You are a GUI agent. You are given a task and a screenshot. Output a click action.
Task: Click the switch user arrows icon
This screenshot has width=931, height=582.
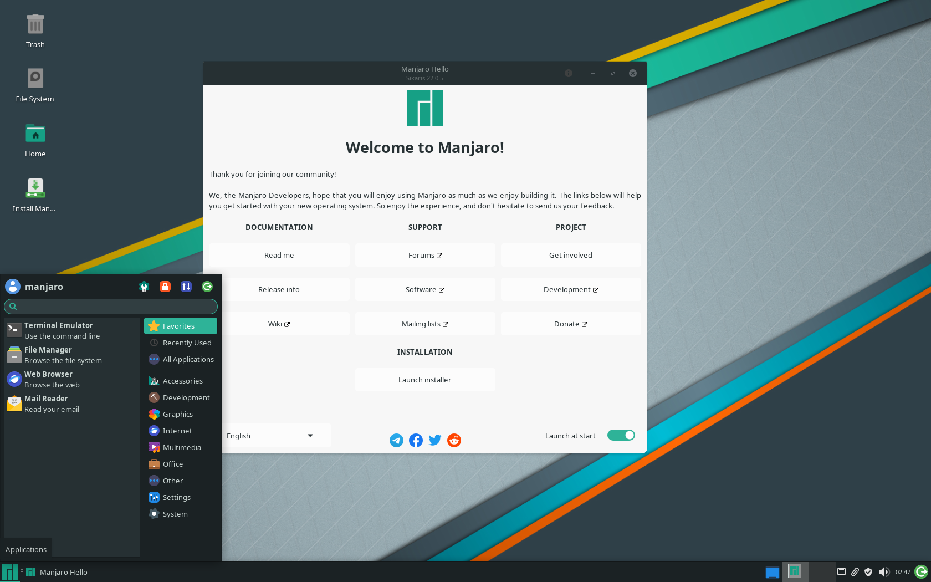pyautogui.click(x=186, y=287)
